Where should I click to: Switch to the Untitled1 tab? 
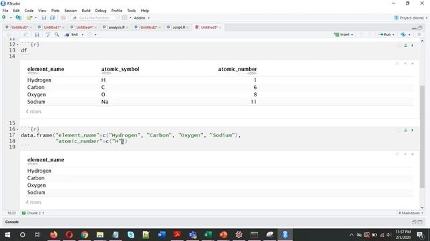point(52,27)
